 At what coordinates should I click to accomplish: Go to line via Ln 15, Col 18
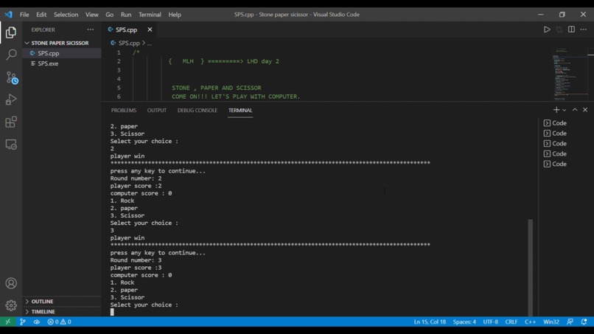tap(430, 322)
